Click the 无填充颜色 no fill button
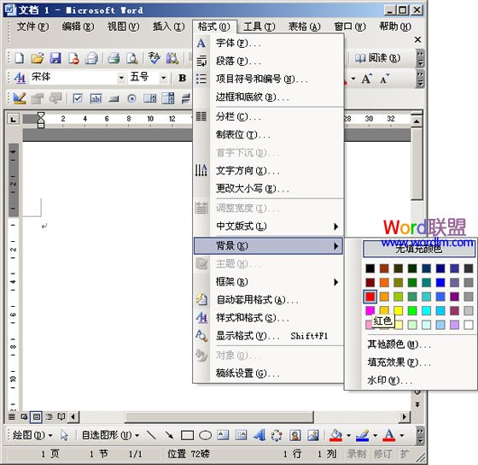478x465 pixels. 419,249
